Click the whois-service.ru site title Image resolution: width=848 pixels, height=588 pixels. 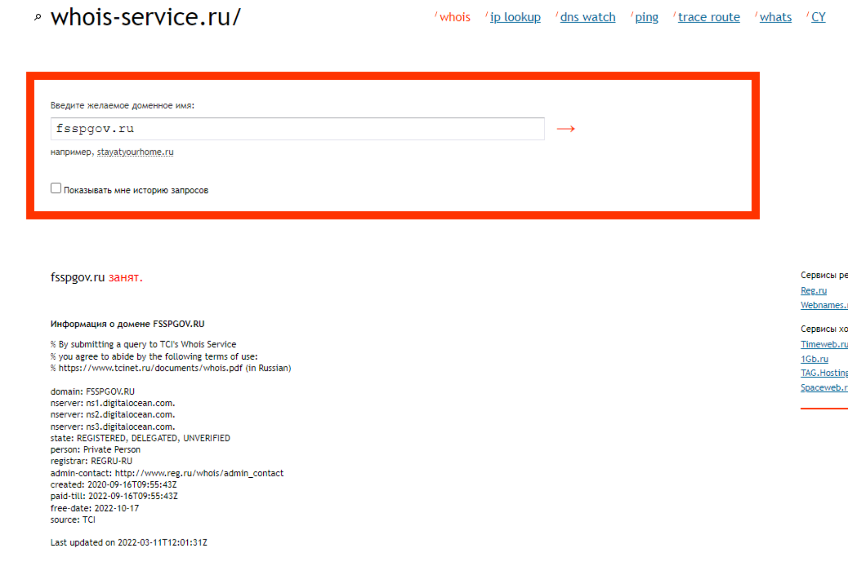click(146, 18)
